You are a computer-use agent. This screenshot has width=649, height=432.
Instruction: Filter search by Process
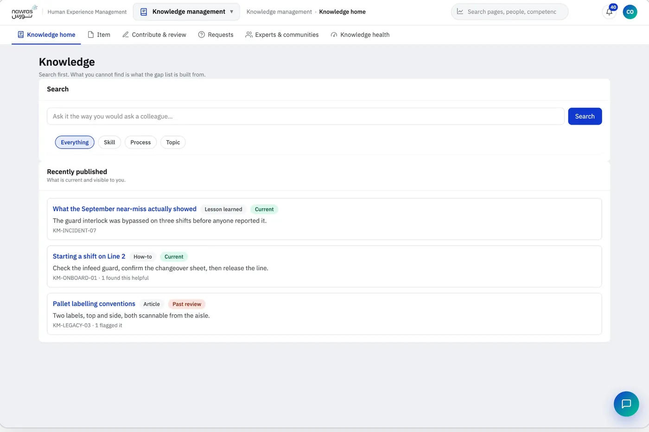coord(140,142)
